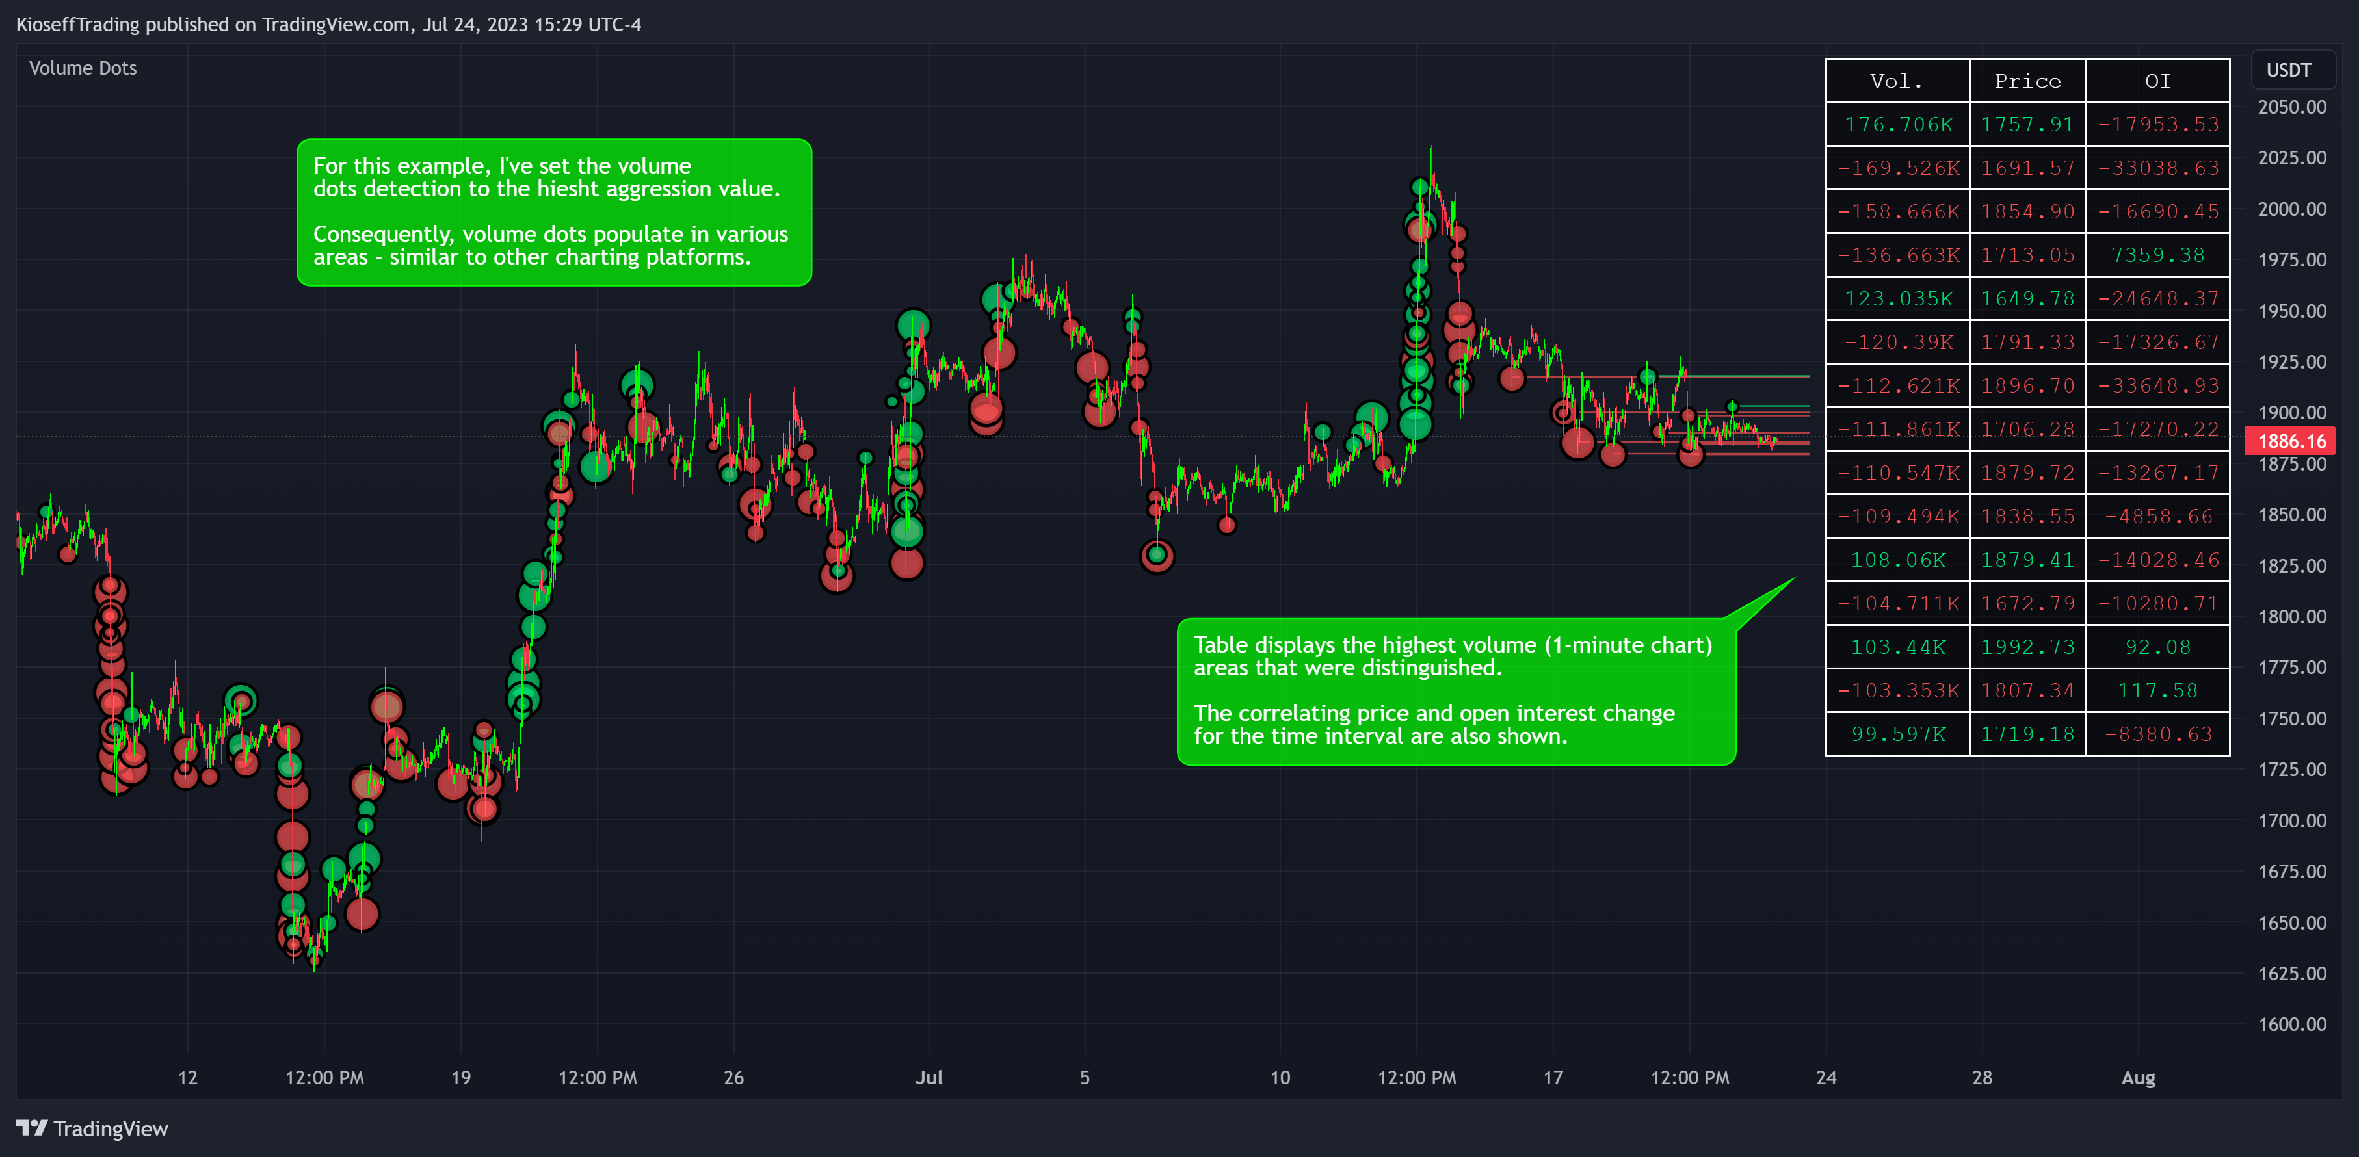Click volume cell 176.706K

pos(1897,125)
